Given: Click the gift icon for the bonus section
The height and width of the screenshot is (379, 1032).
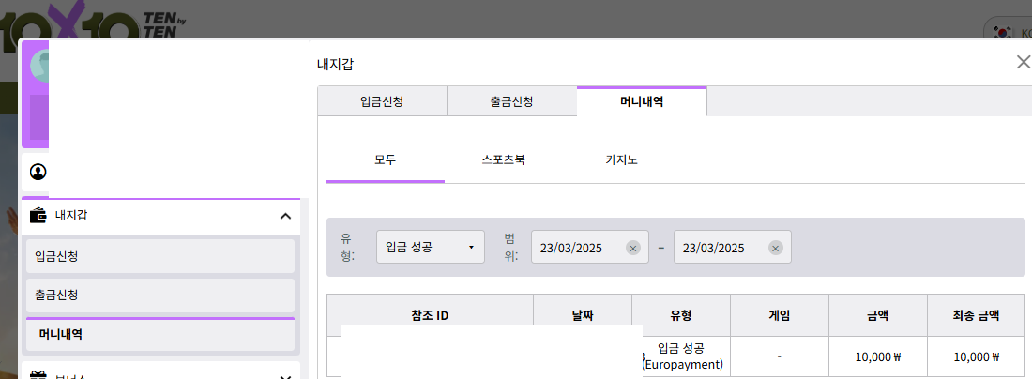Looking at the screenshot, I should coord(38,374).
